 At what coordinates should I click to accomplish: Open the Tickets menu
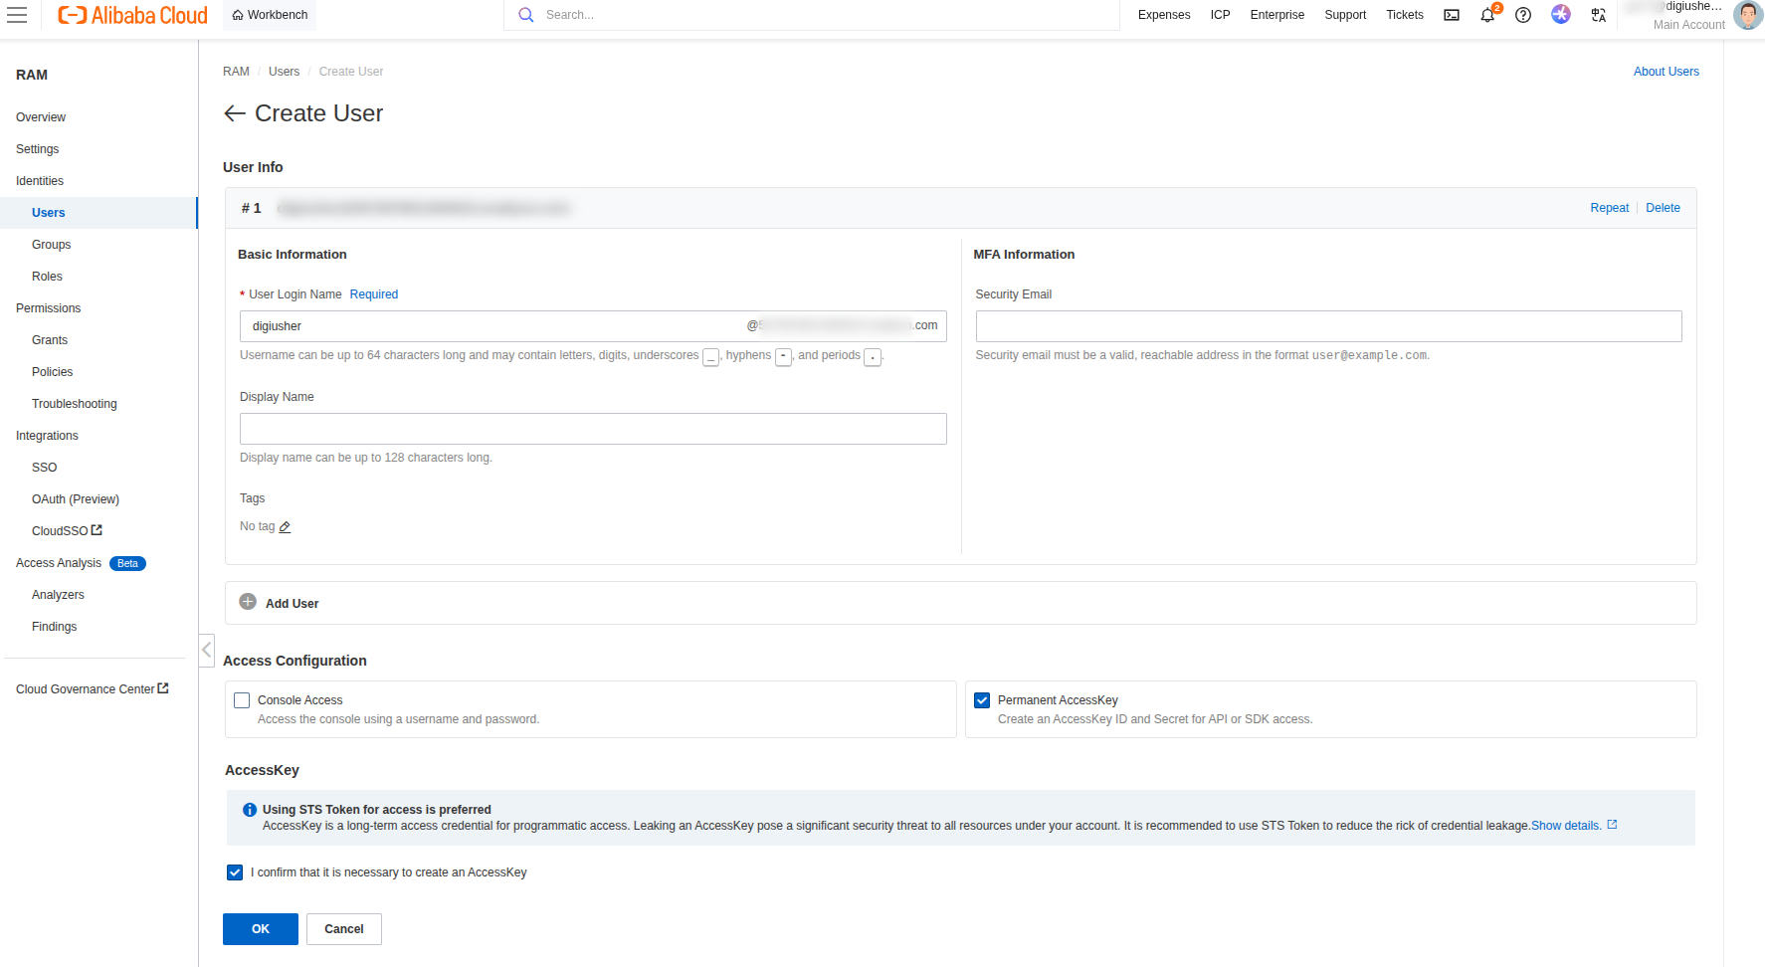(x=1404, y=15)
